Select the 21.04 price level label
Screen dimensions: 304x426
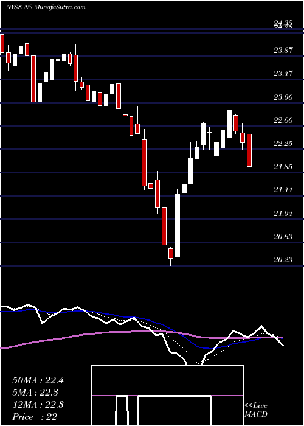(283, 213)
